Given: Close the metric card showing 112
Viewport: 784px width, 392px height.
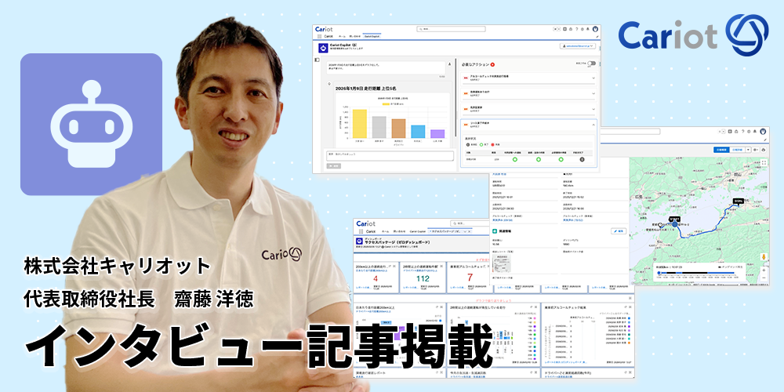Looking at the screenshot, I should click(443, 267).
